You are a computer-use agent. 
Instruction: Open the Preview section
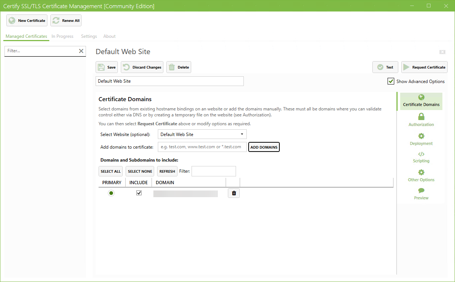coord(421,194)
